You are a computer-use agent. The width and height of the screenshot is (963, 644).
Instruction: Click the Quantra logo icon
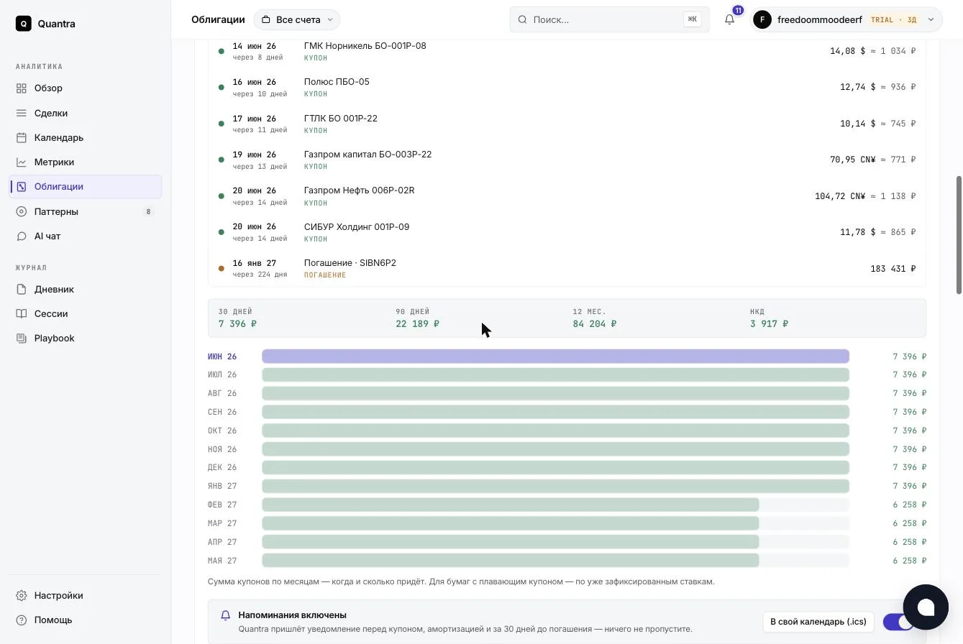[x=24, y=24]
